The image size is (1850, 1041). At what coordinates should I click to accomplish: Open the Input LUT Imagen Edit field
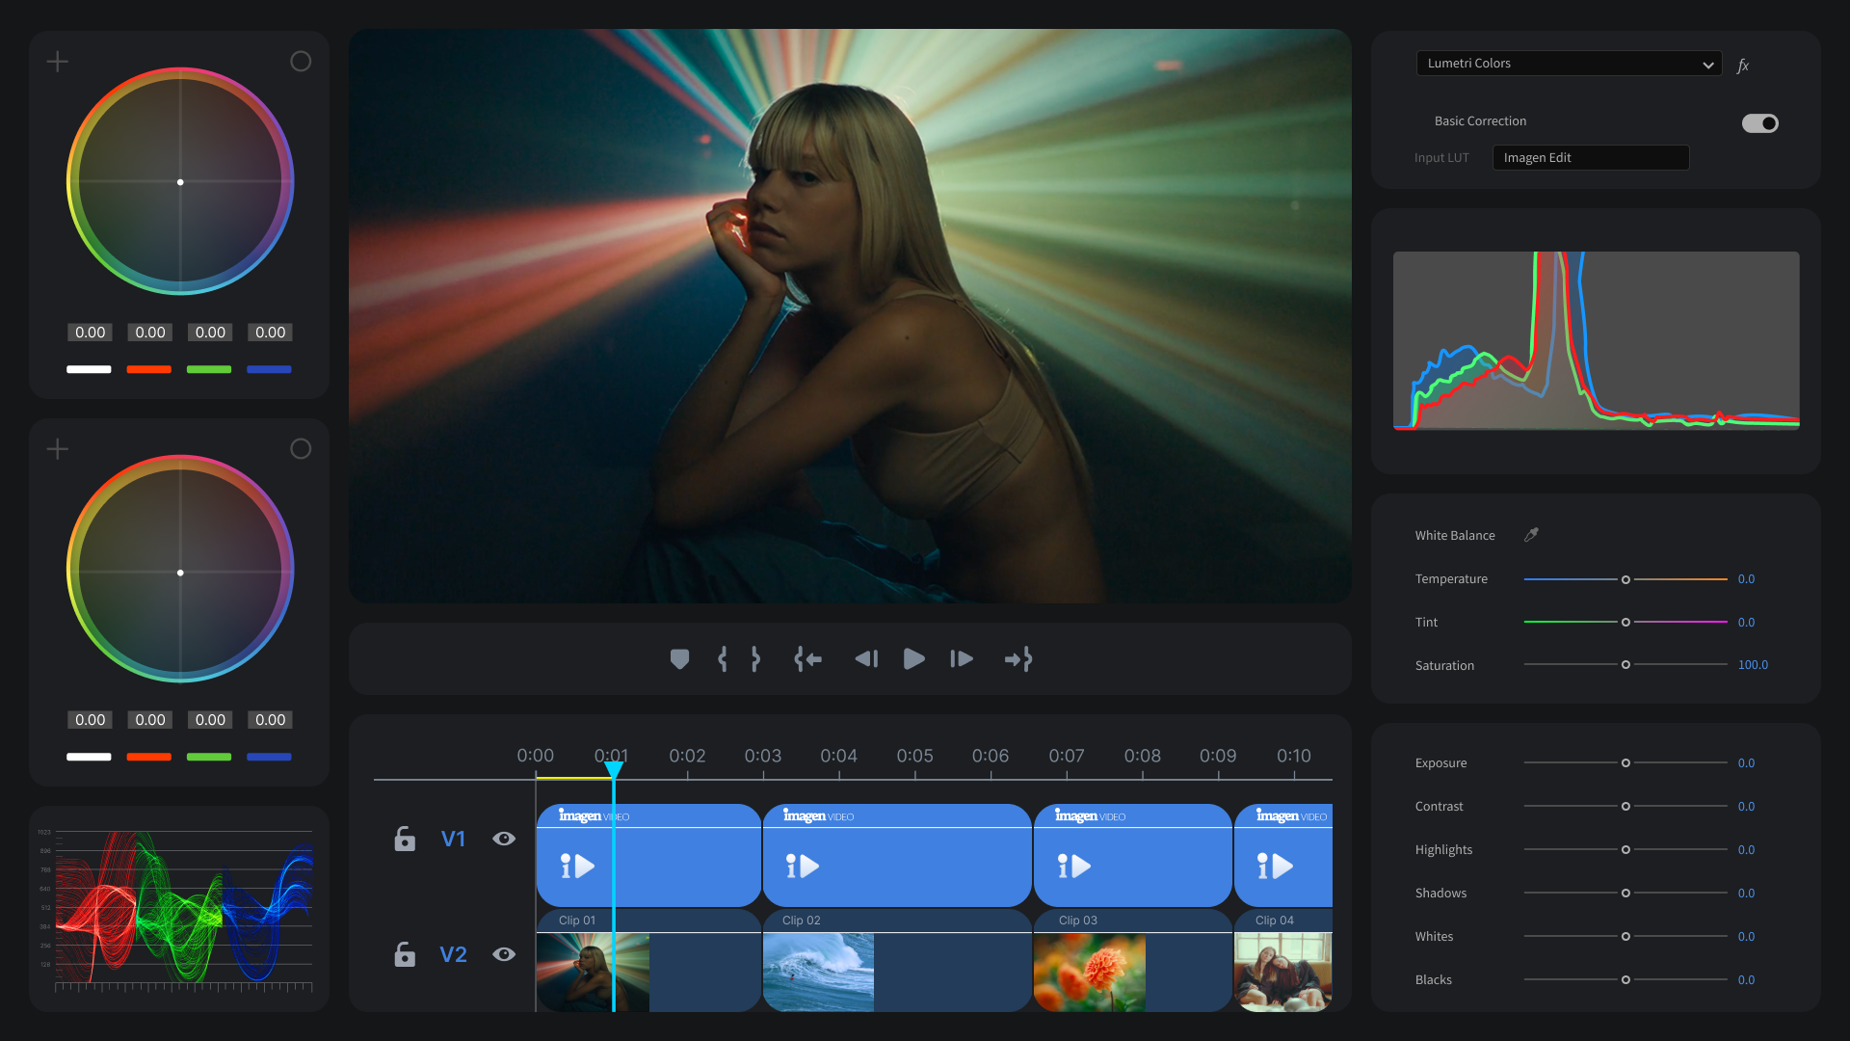click(1590, 158)
